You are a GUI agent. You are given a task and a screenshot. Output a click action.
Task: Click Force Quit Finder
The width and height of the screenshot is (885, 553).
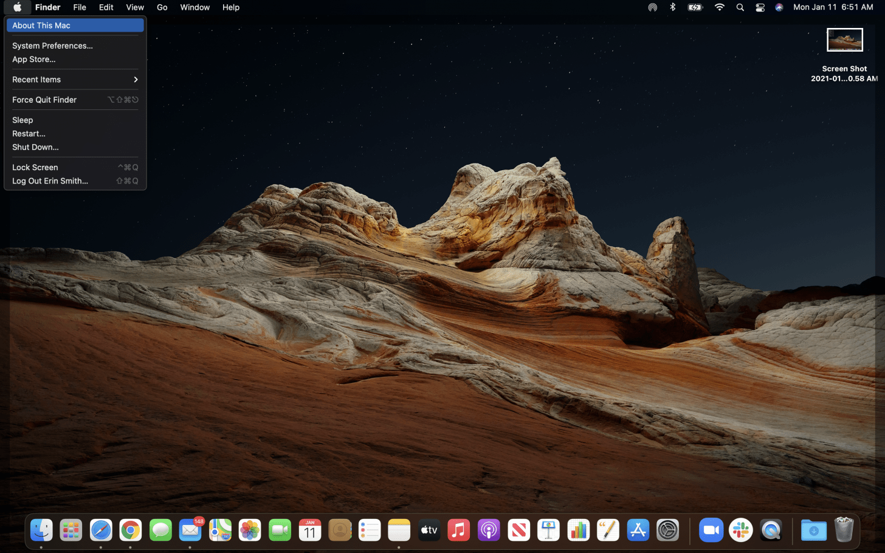[44, 100]
